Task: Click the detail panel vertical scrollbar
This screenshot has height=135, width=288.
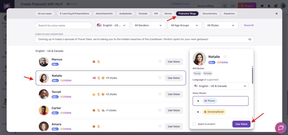Action: click(x=253, y=75)
